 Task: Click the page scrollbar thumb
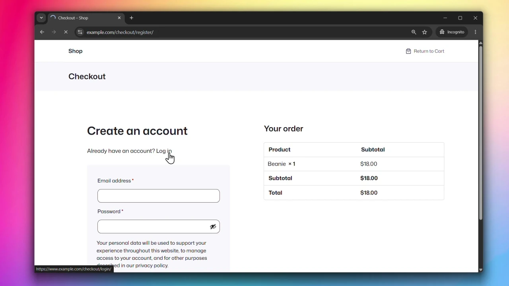coord(480,133)
